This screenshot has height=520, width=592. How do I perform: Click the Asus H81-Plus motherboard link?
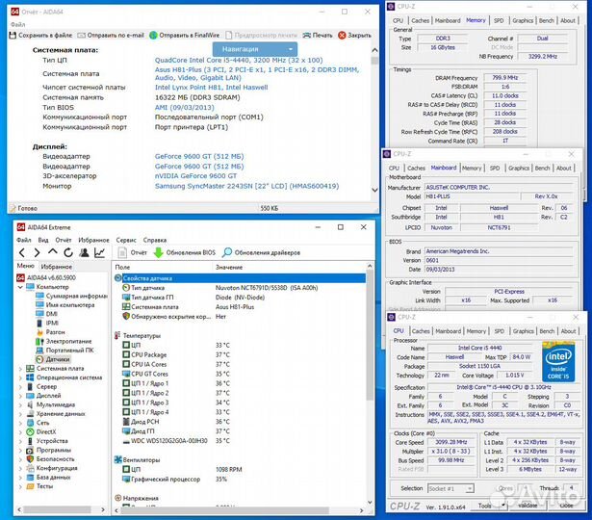coord(257,73)
